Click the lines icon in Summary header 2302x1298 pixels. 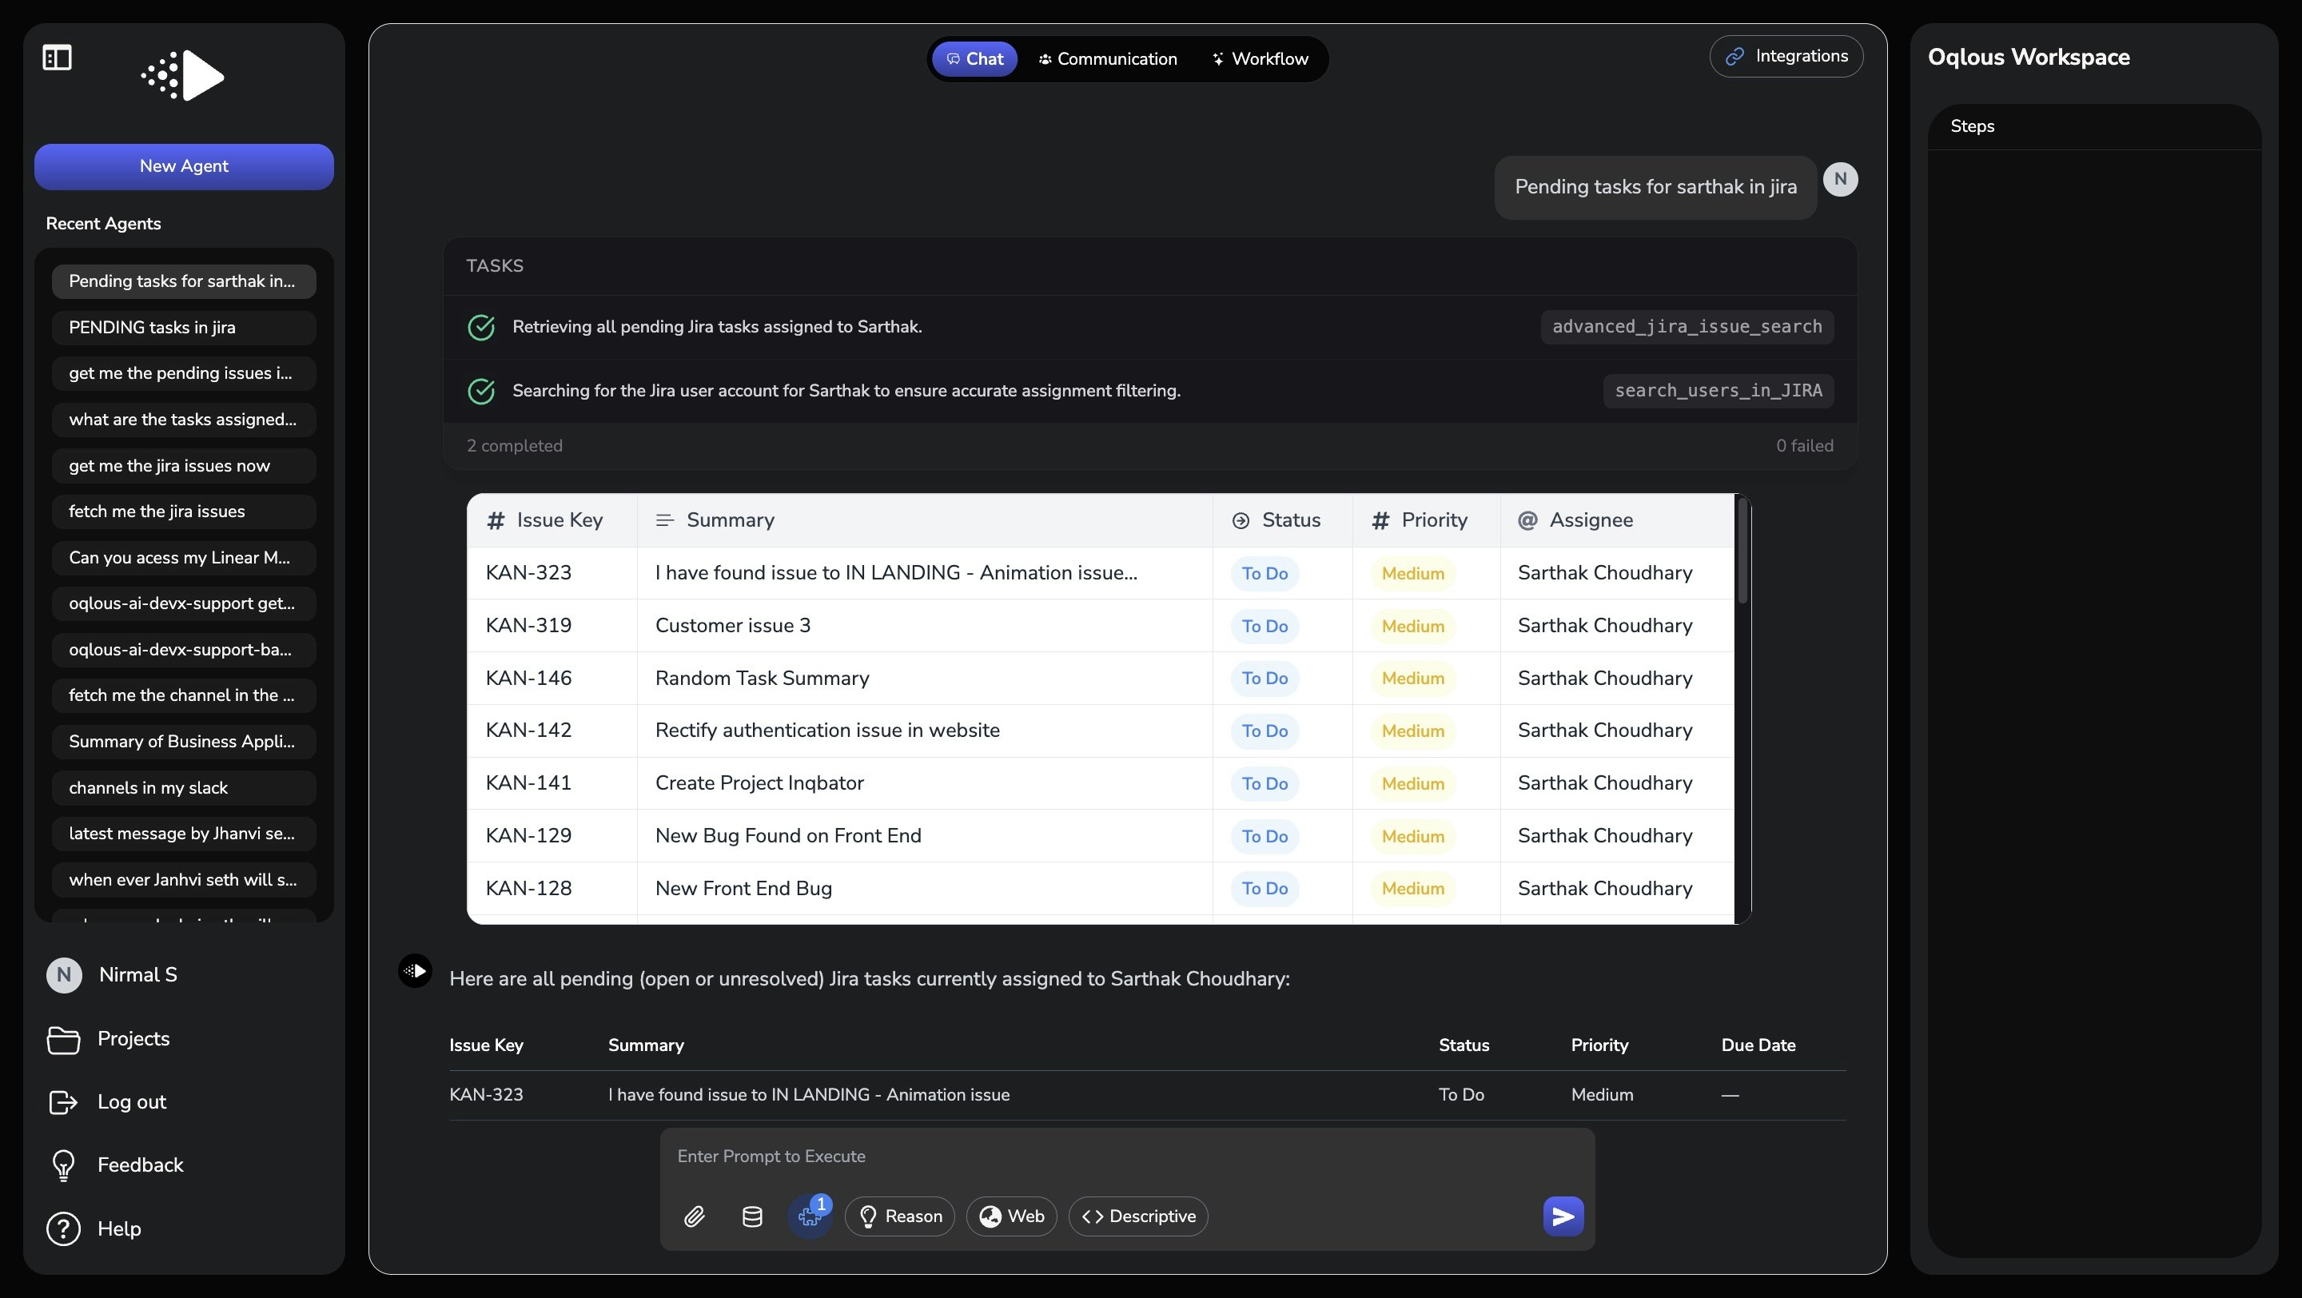[664, 520]
